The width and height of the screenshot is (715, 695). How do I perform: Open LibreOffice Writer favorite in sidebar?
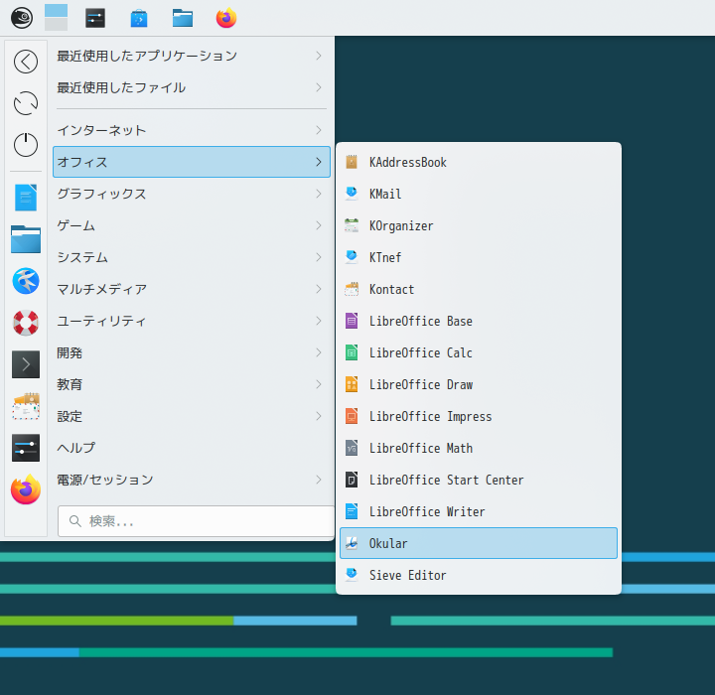click(26, 198)
